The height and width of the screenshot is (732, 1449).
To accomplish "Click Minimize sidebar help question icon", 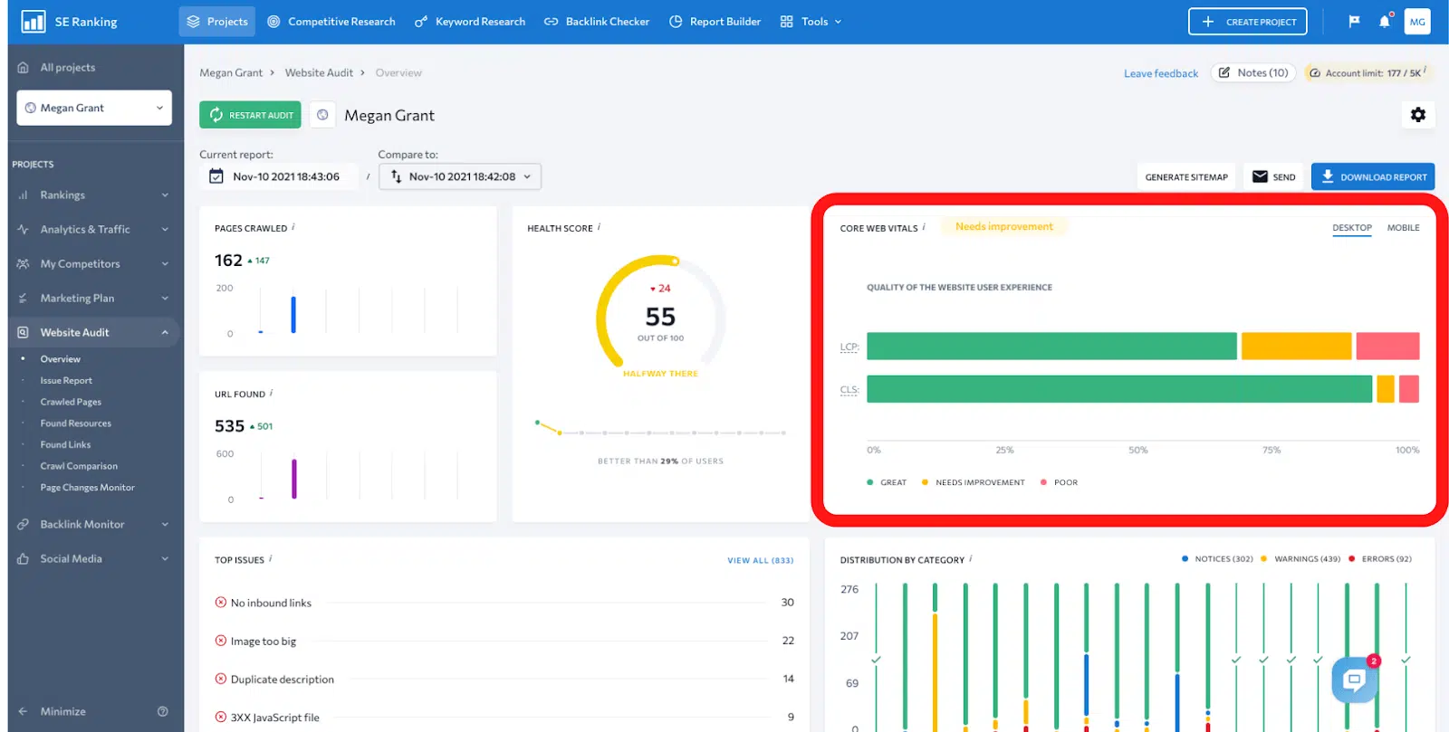I will (x=163, y=711).
